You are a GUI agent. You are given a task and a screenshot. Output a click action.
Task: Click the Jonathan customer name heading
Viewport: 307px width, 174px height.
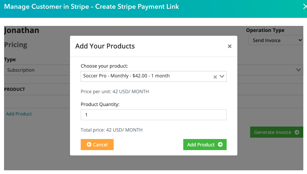[22, 31]
